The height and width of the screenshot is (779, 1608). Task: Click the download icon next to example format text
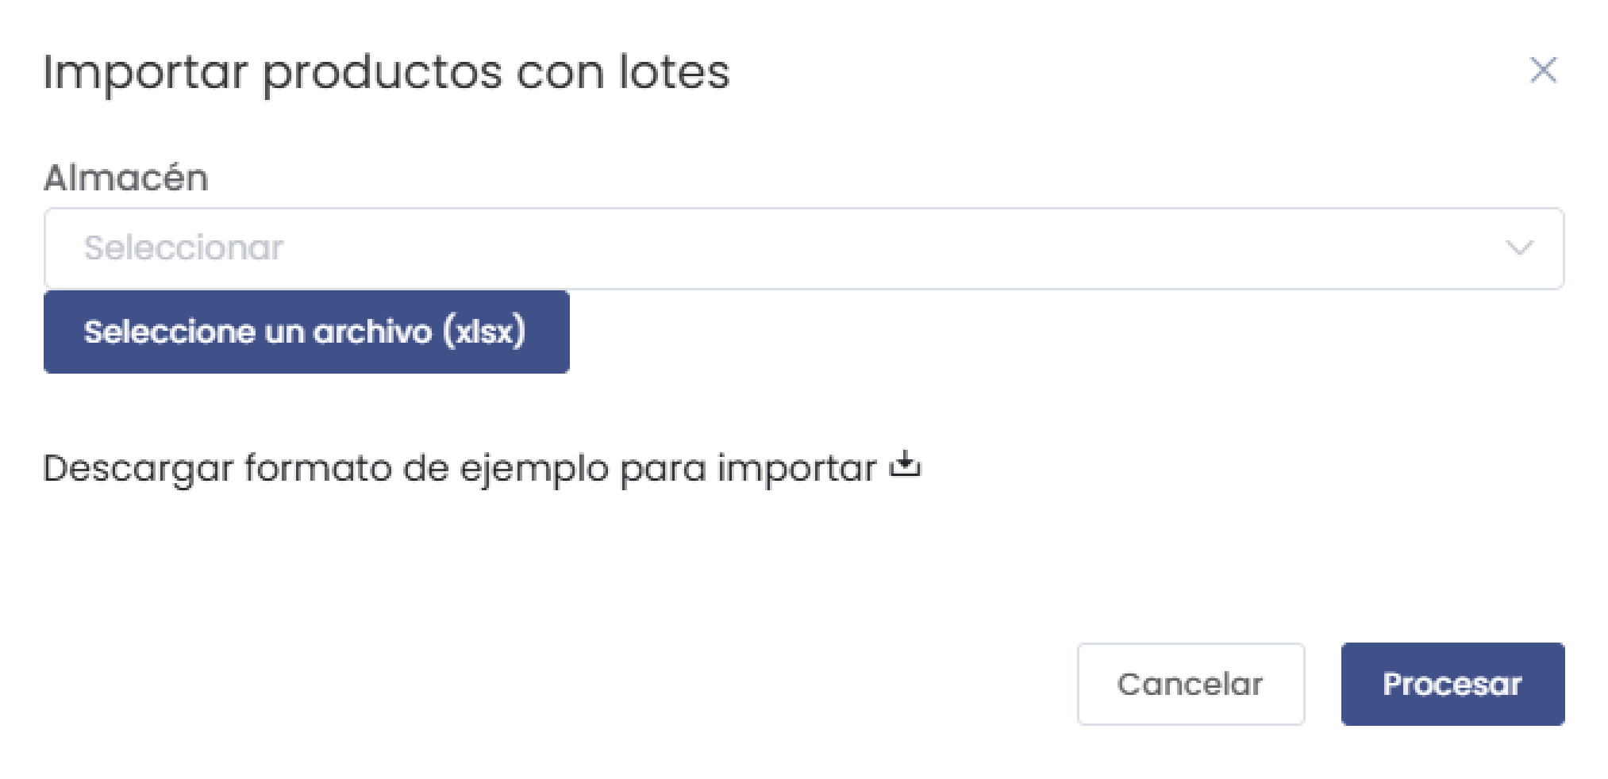(906, 467)
